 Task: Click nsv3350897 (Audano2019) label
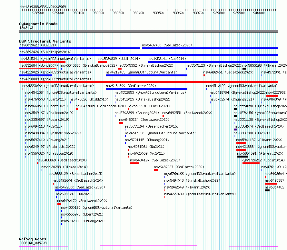click(48, 120)
